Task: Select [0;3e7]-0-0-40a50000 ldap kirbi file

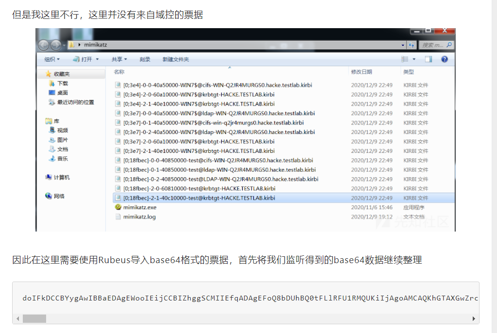Action: [219, 113]
